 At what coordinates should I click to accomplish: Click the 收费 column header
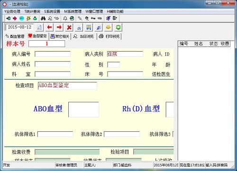(x=225, y=44)
